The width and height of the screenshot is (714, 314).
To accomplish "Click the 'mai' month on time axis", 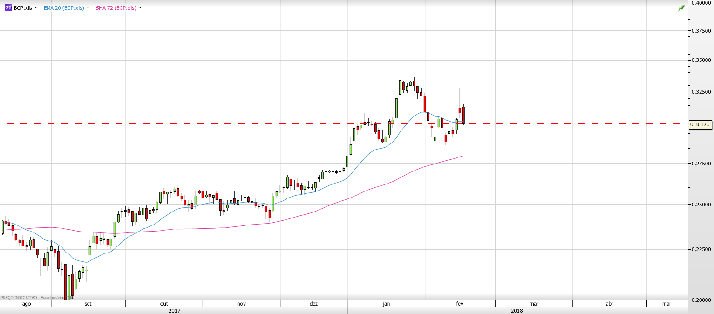I will point(666,304).
